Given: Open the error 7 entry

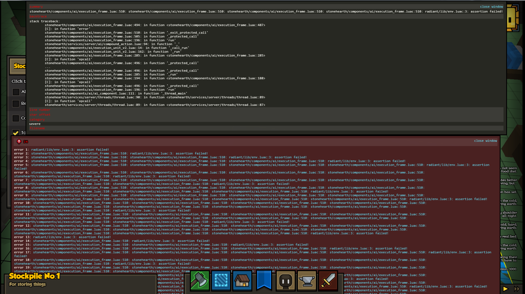Looking at the screenshot, I should tap(219, 182).
